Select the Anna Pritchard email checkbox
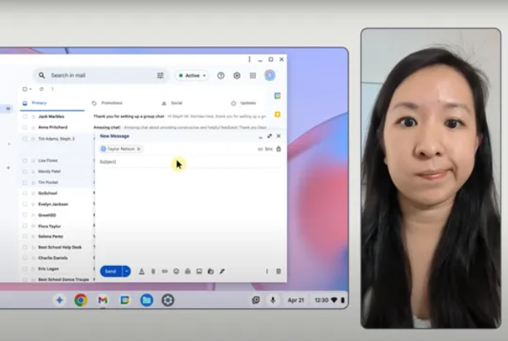The image size is (508, 341). (25, 127)
